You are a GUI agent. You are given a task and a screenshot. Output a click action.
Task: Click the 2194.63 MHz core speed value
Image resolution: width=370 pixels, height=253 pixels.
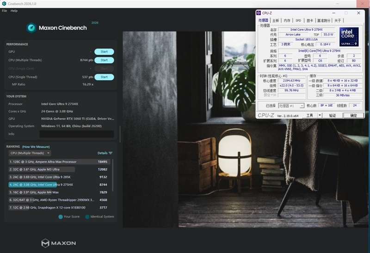click(x=291, y=81)
